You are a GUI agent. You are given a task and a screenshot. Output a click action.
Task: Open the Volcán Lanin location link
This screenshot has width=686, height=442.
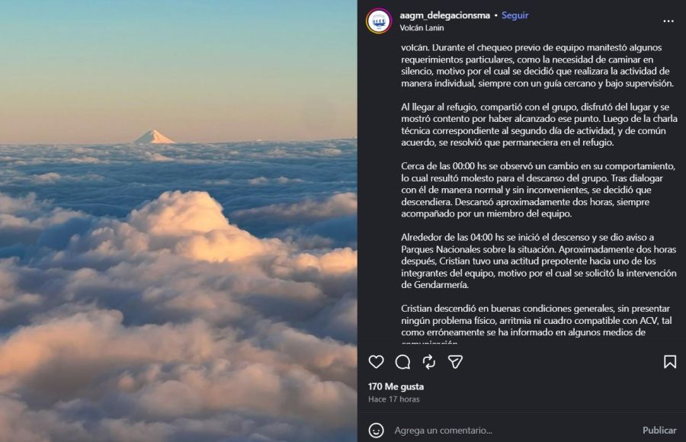point(422,27)
